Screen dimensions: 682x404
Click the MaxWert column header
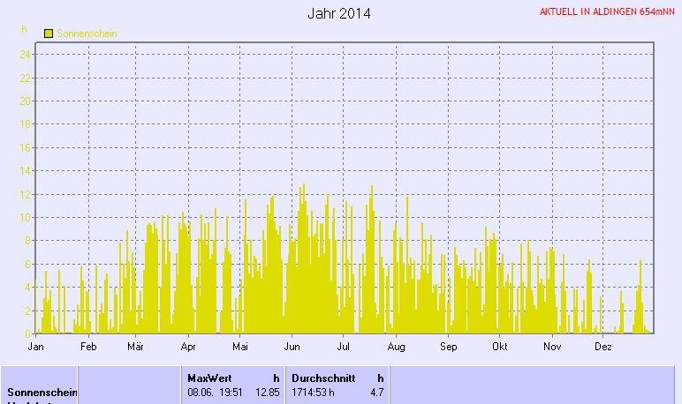tap(209, 378)
